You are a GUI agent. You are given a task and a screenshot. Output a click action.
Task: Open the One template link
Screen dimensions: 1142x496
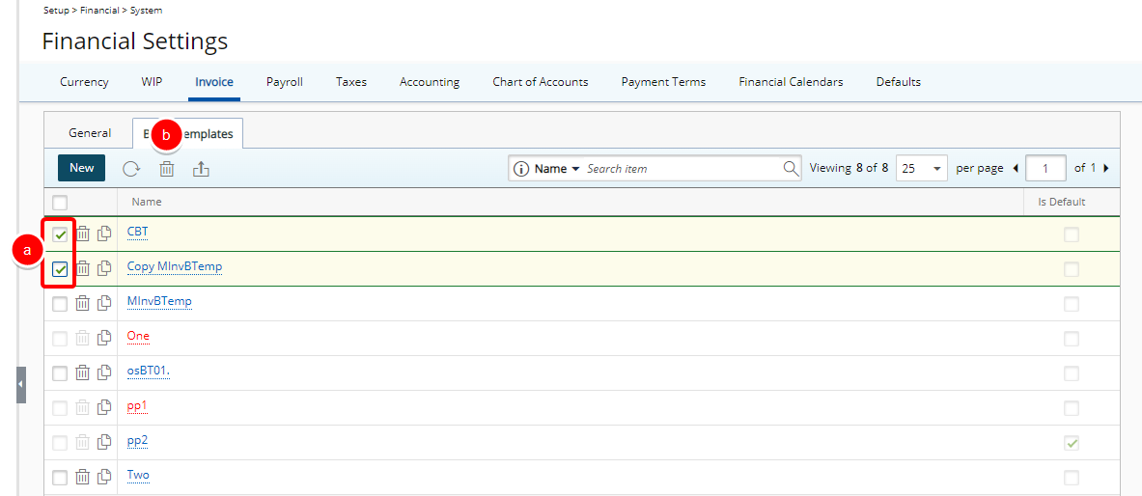point(138,336)
